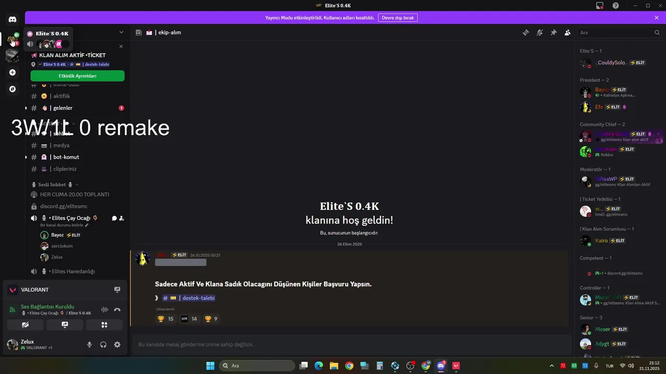Image resolution: width=666 pixels, height=374 pixels.
Task: Open pinned messages pin icon
Action: [x=554, y=32]
